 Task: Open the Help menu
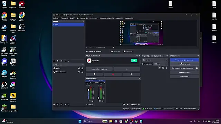[x=129, y=18]
